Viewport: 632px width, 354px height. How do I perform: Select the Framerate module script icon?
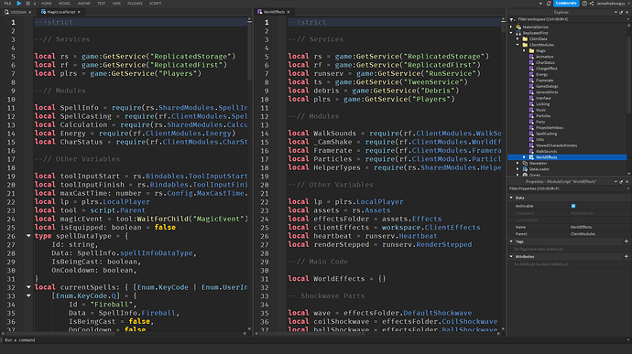pyautogui.click(x=531, y=80)
